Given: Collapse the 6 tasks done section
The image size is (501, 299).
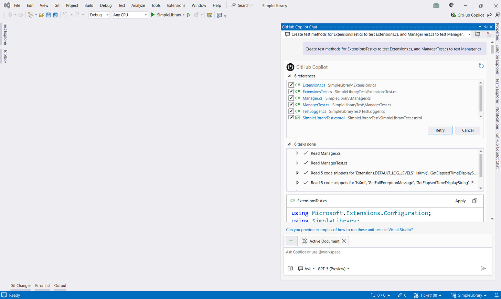Looking at the screenshot, I should [x=289, y=144].
